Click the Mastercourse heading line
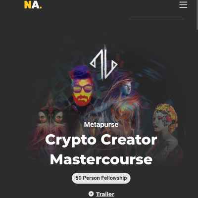The height and width of the screenshot is (198, 198). 101,160
